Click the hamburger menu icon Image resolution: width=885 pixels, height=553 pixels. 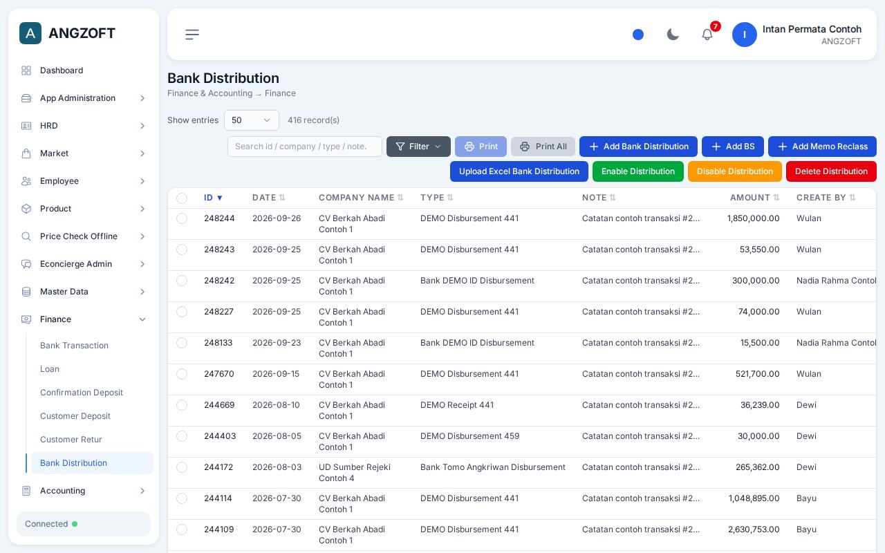tap(192, 35)
